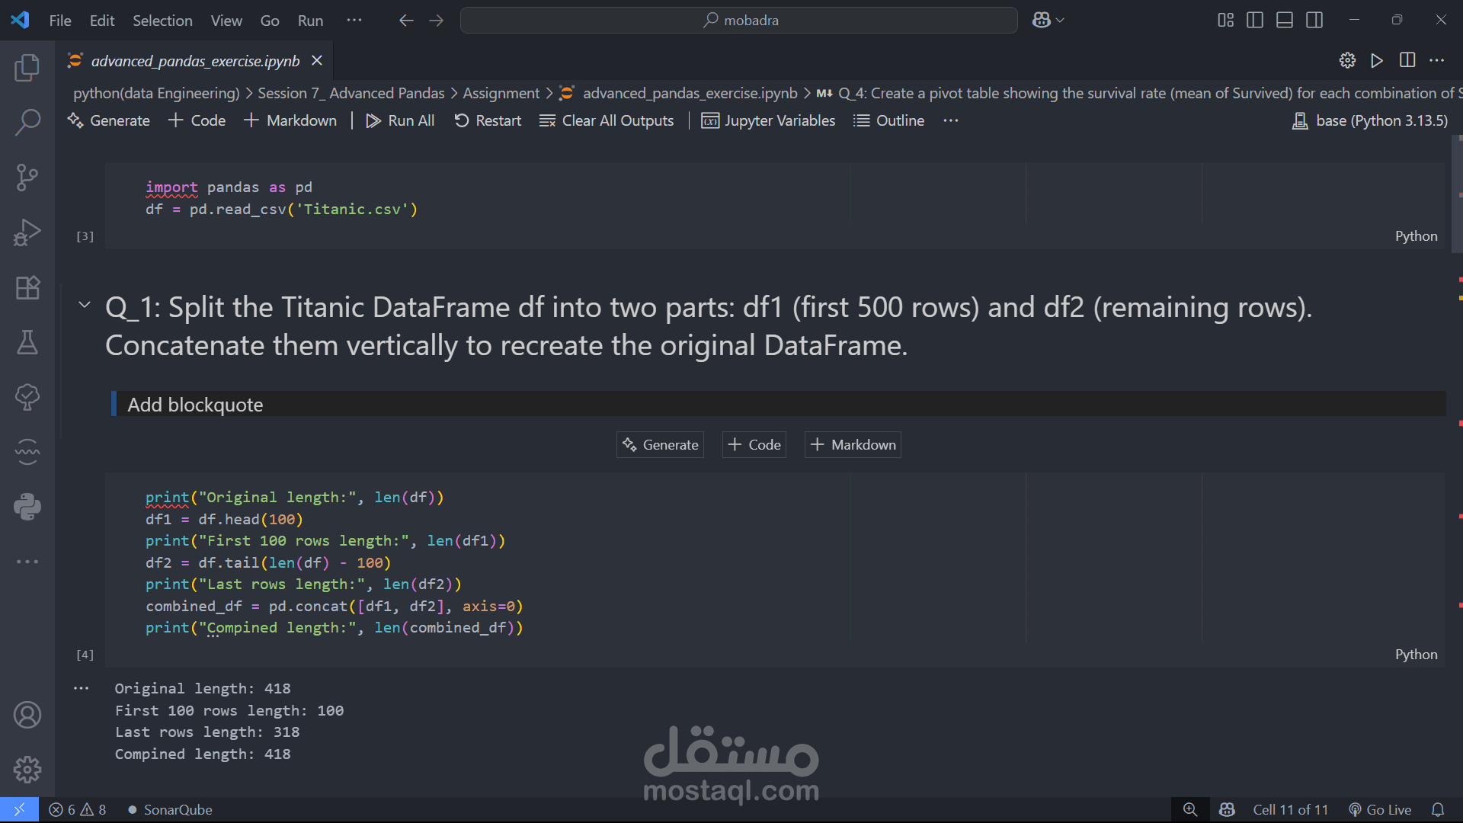Open Customize Layout control
This screenshot has height=823, width=1463.
[1225, 21]
